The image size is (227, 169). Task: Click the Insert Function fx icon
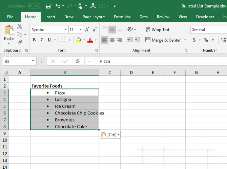coord(78,61)
